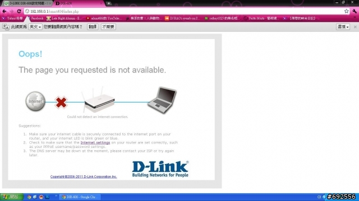Image resolution: width=359 pixels, height=201 pixels.
Task: Minimize the Chrome window
Action: (x=337, y=2)
